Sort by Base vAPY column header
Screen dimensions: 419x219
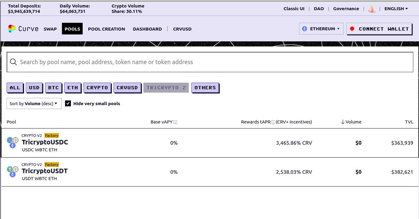(164, 122)
